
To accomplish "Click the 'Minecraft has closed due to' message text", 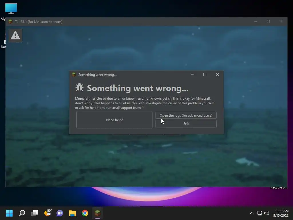I will pos(144,103).
